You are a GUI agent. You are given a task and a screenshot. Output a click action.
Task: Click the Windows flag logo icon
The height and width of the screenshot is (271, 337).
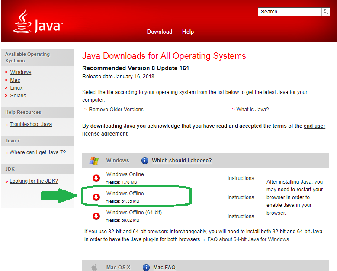point(94,161)
